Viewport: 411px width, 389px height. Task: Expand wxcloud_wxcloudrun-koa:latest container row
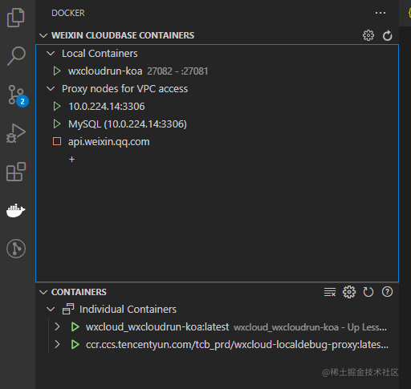click(57, 326)
